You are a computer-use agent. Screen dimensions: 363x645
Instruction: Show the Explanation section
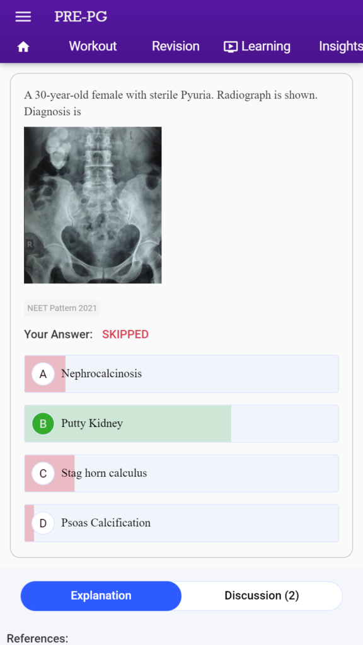(101, 596)
